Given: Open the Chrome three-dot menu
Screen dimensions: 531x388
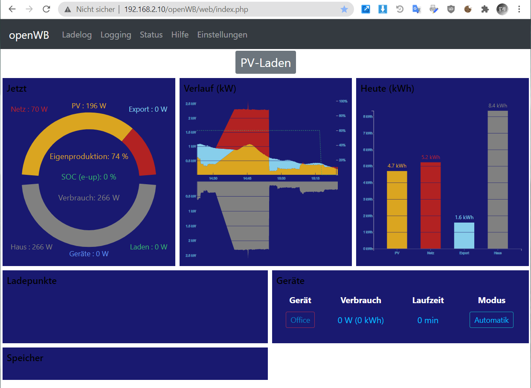Looking at the screenshot, I should (519, 9).
